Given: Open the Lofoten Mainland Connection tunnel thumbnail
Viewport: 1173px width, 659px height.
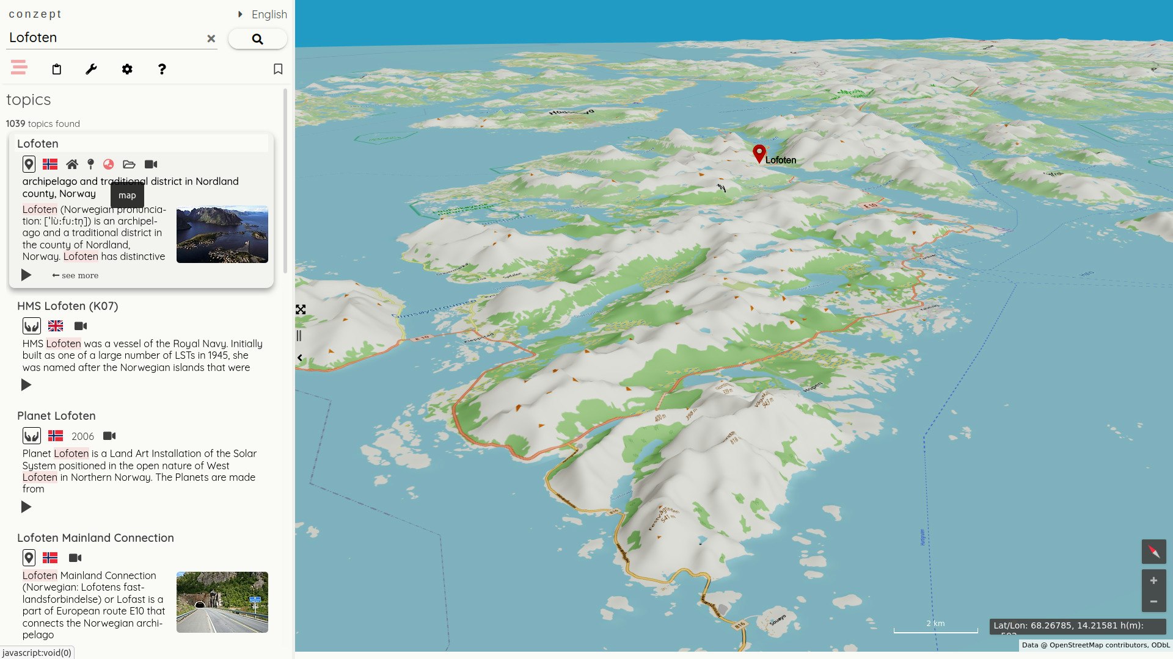Looking at the screenshot, I should click(x=222, y=602).
